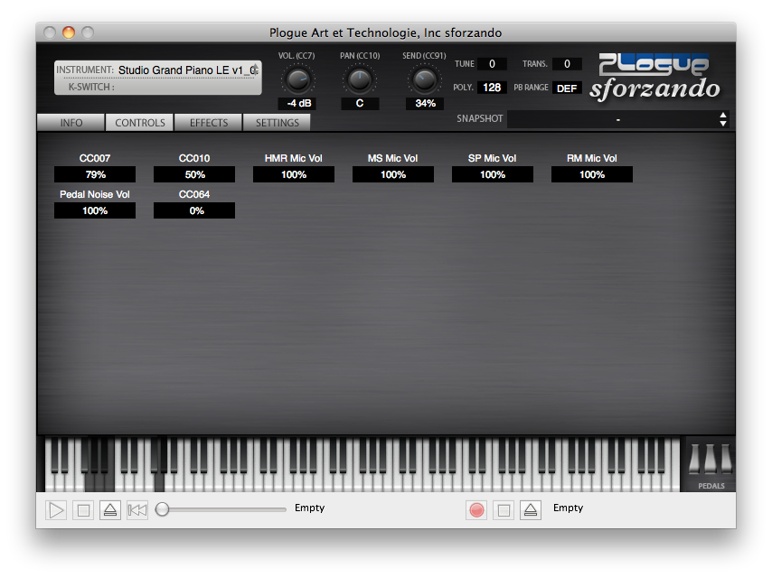Click the instrument name stepper arrows
Screen dimensions: 772x578
pos(256,69)
